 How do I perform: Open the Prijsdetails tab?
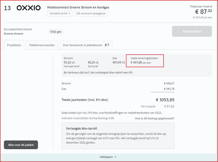(14, 45)
